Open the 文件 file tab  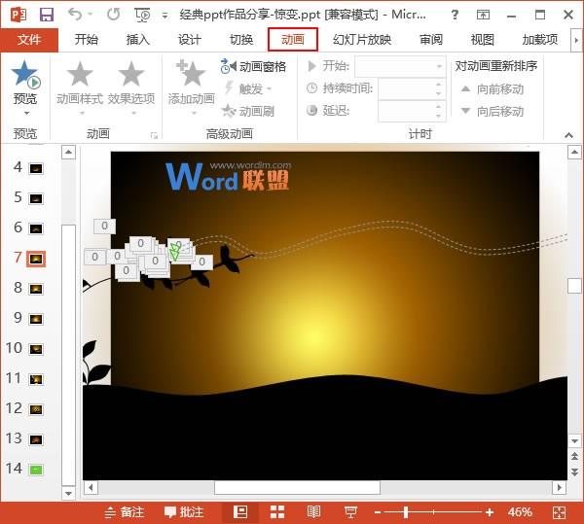29,40
